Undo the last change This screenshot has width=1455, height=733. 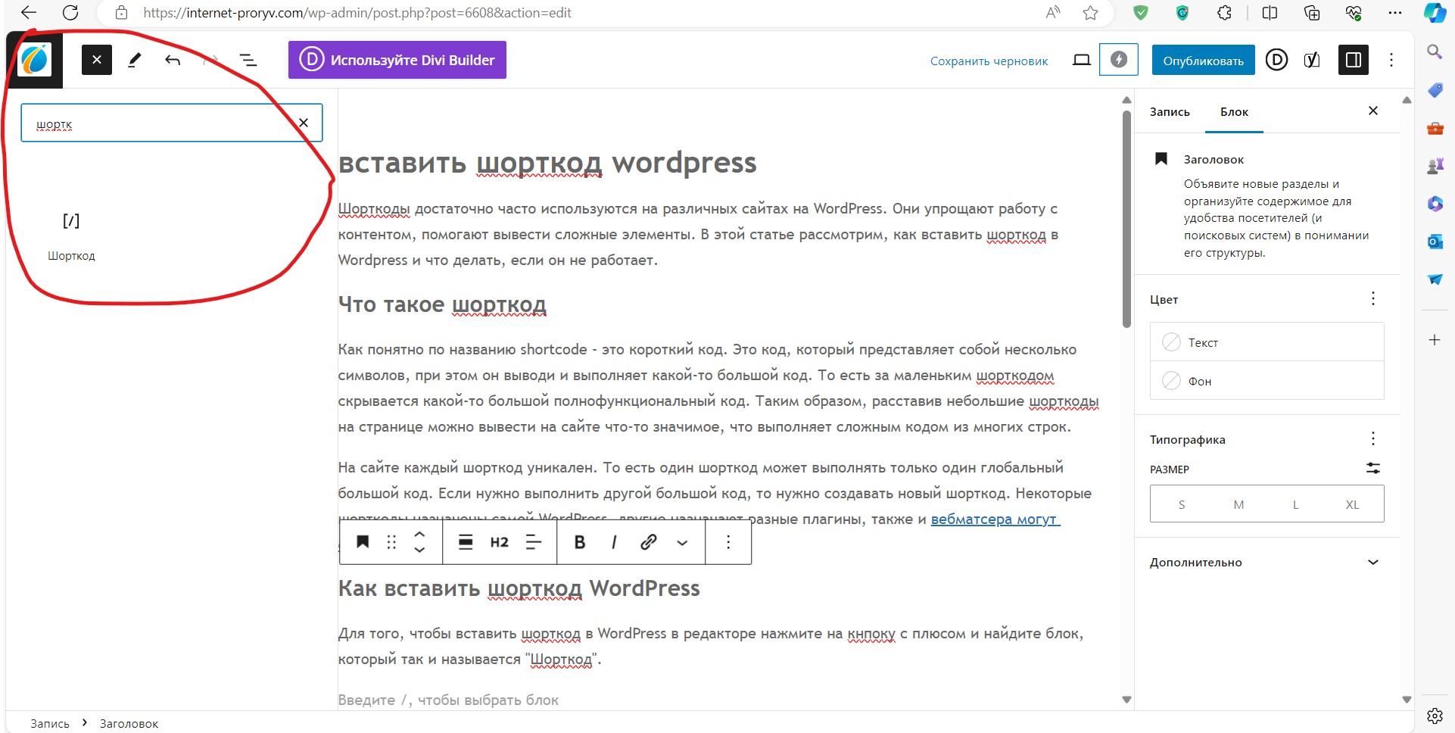(x=173, y=60)
